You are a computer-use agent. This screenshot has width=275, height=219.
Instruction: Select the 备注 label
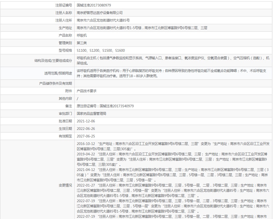69,106
